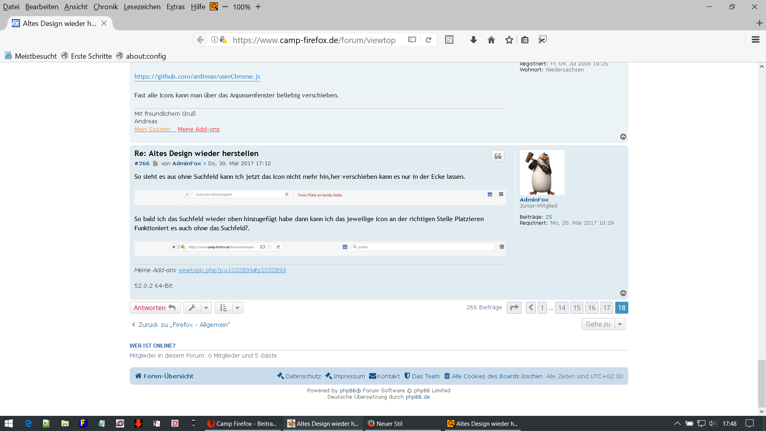Click the Antworten reply button
Image resolution: width=766 pixels, height=431 pixels.
coord(155,308)
